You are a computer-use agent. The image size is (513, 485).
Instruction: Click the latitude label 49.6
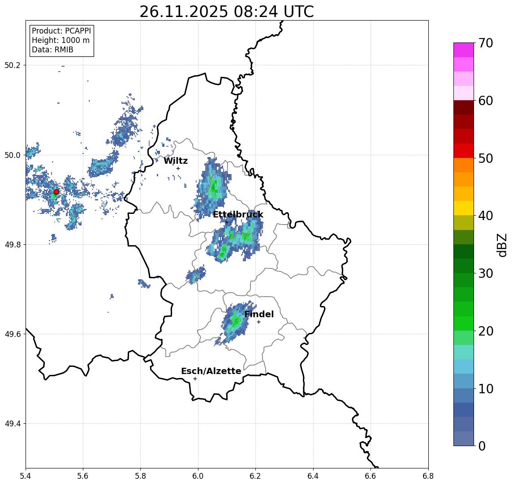tap(12, 334)
